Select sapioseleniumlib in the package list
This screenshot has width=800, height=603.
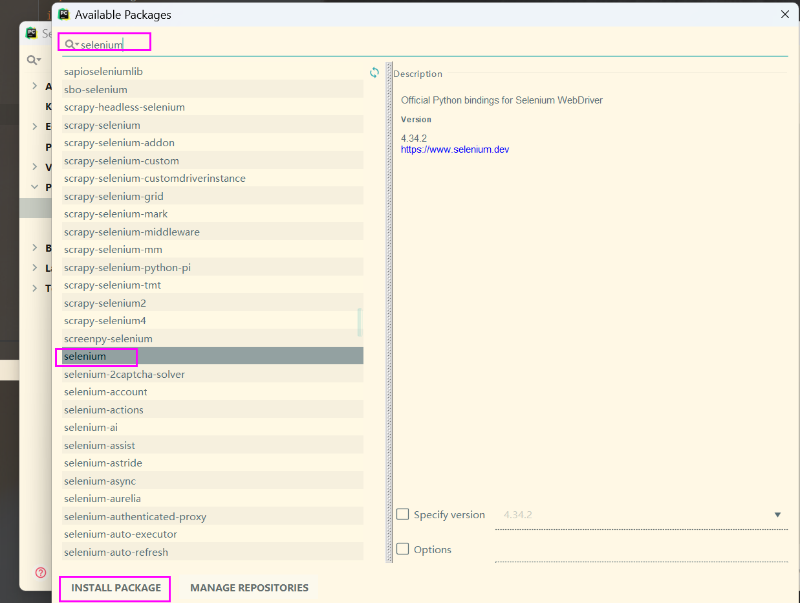pos(213,71)
